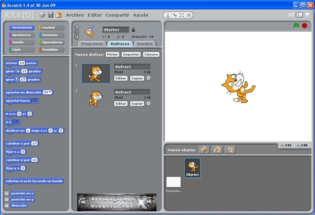Select the Sonido block category
Screen dimensions: 315x215
(x=22, y=42)
